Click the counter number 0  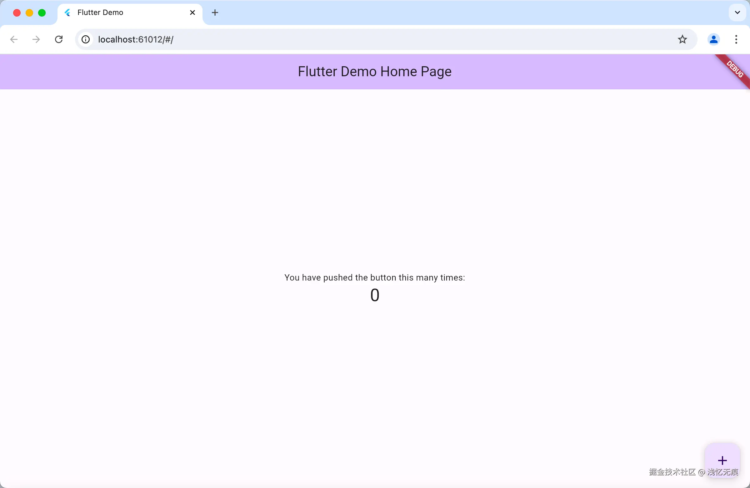375,295
